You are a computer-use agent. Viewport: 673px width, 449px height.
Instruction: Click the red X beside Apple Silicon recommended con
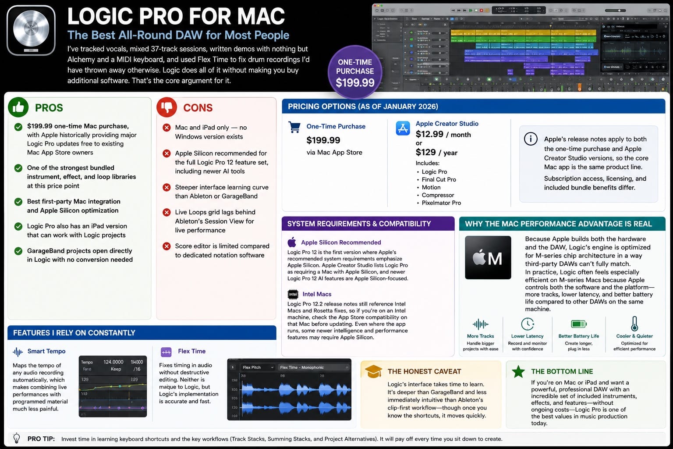click(166, 153)
